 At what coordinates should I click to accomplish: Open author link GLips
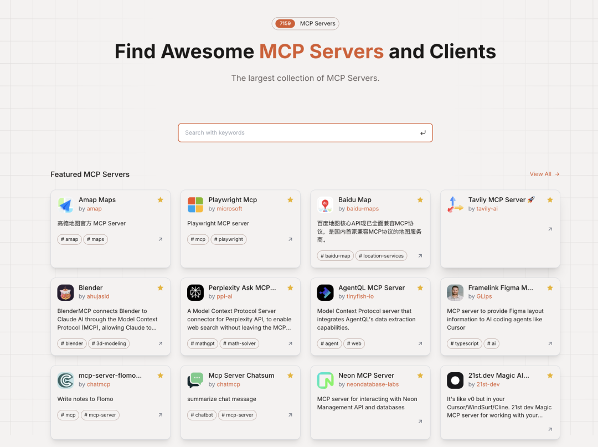point(484,296)
